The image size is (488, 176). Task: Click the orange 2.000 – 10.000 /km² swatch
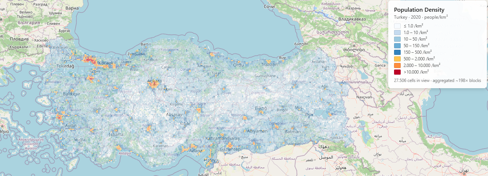click(x=397, y=65)
